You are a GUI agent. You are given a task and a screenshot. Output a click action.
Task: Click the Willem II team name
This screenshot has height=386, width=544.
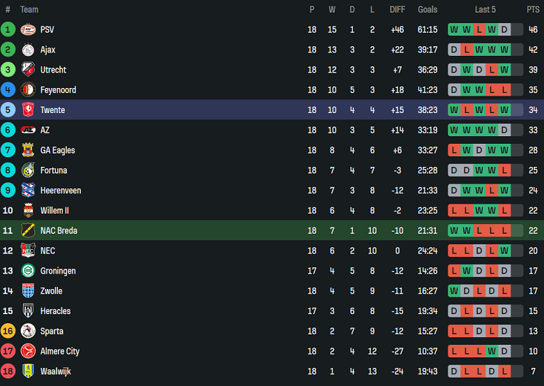(54, 211)
